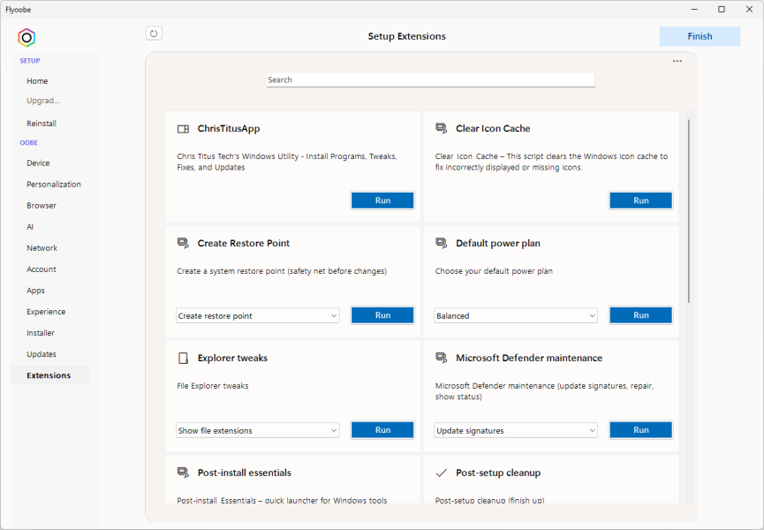
Task: Click the extensions list vertical scrollbar
Action: 688,212
